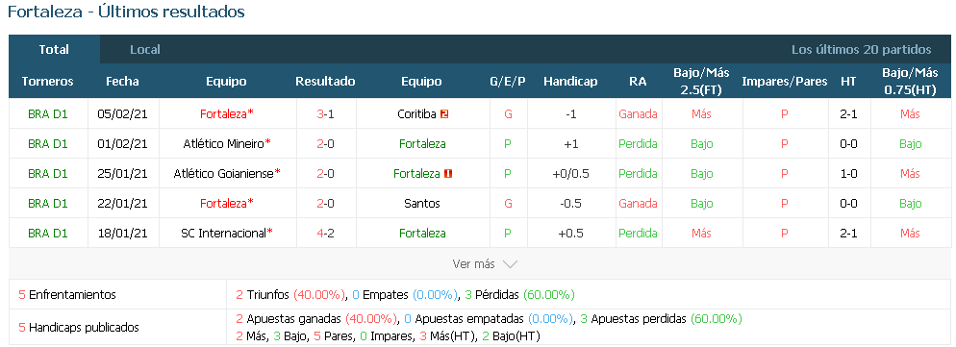Click Atlético Goianiense team link

pos(224,174)
